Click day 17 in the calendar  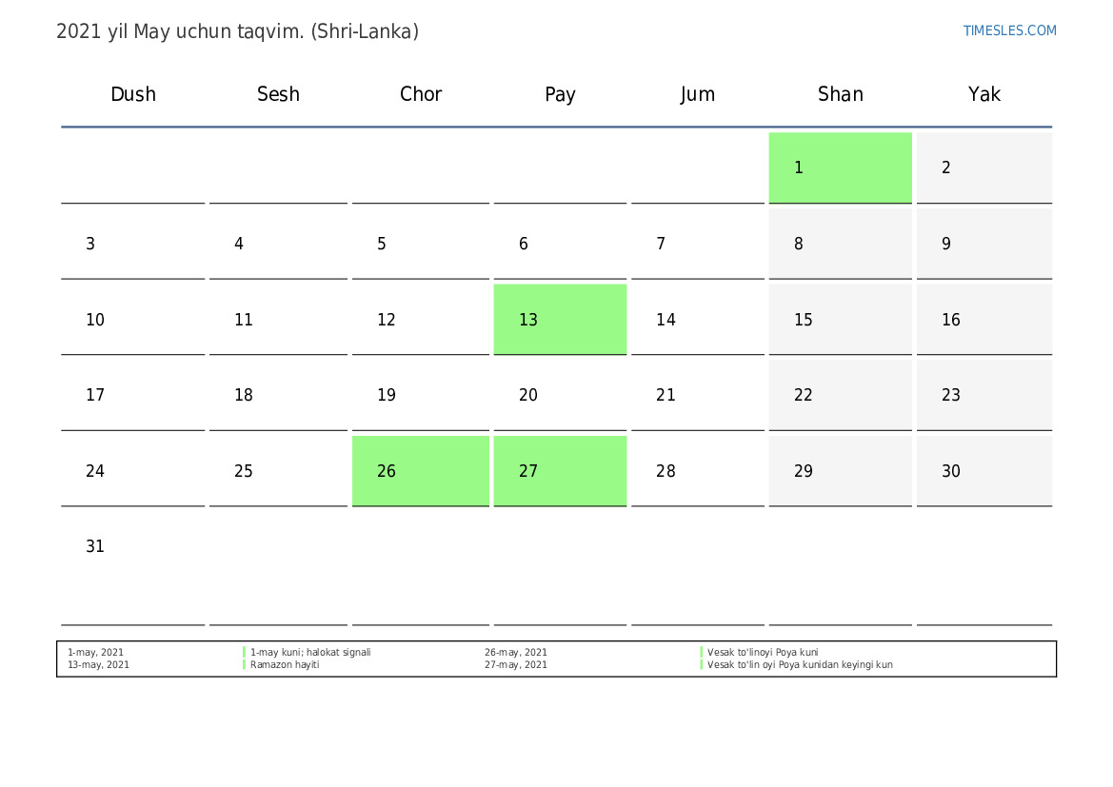coord(132,395)
